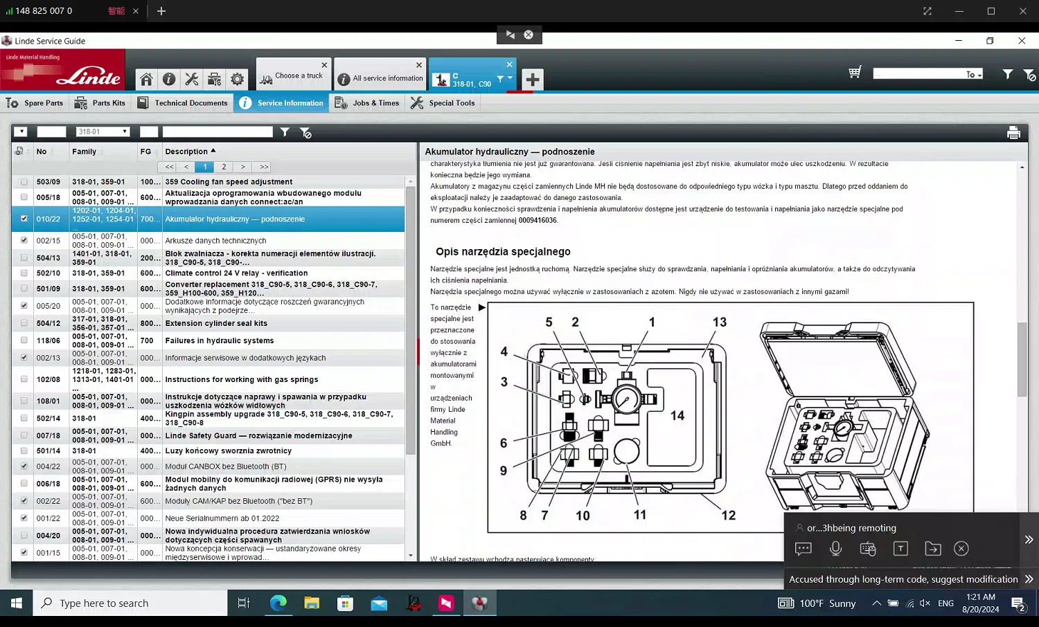Toggle checkbox for row 004/22

pos(24,466)
